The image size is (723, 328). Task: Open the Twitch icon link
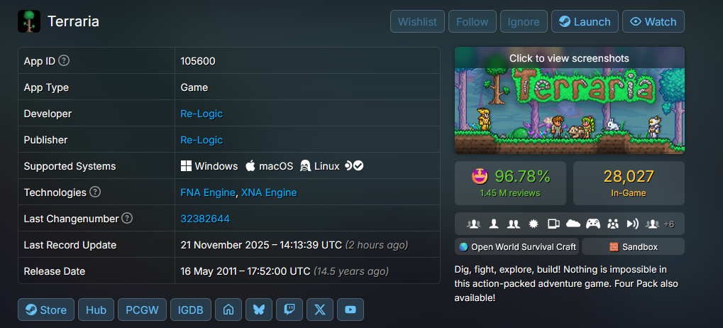pyautogui.click(x=289, y=310)
